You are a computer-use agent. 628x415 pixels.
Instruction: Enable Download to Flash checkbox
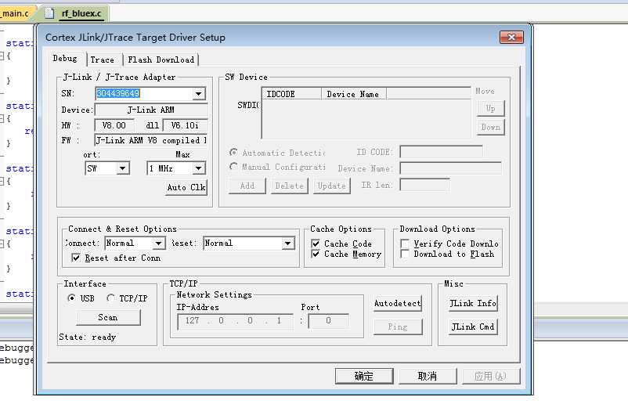[405, 254]
